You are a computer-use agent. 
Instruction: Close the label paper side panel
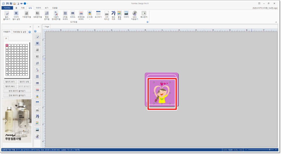(30, 27)
